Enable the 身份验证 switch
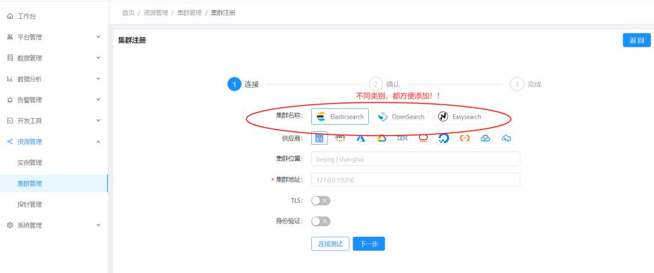The image size is (654, 273). coord(321,222)
